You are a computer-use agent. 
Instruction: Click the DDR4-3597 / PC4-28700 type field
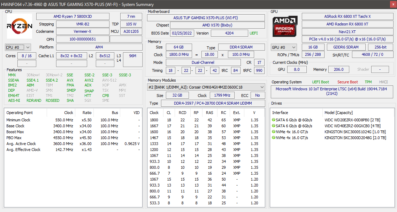tap(213, 103)
